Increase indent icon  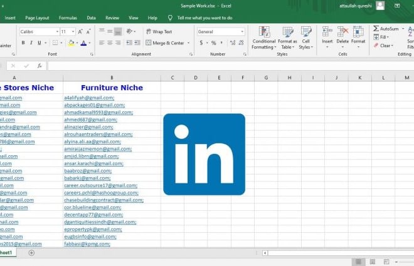click(x=137, y=43)
